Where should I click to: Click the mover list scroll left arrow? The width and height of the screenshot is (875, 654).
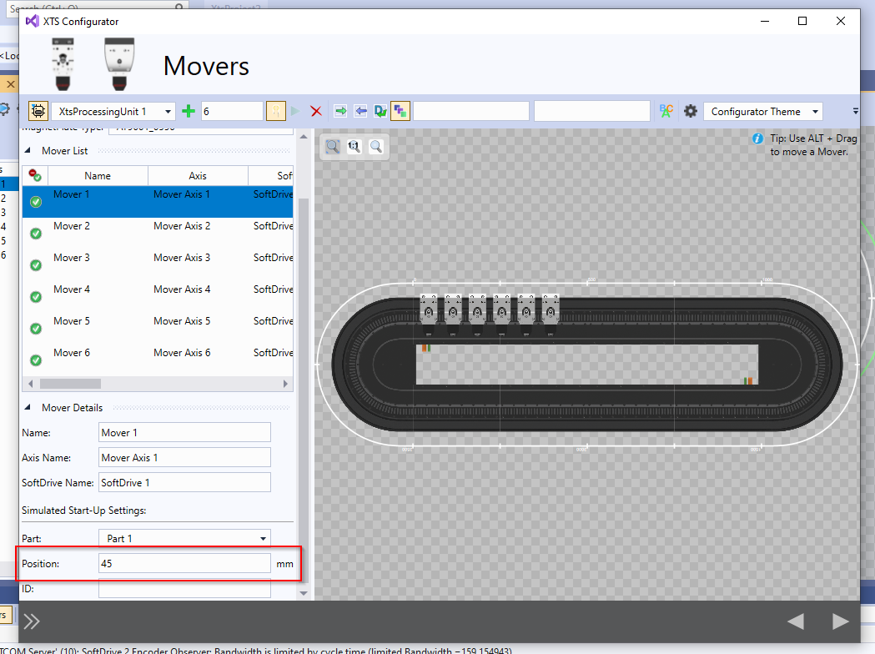(30, 384)
